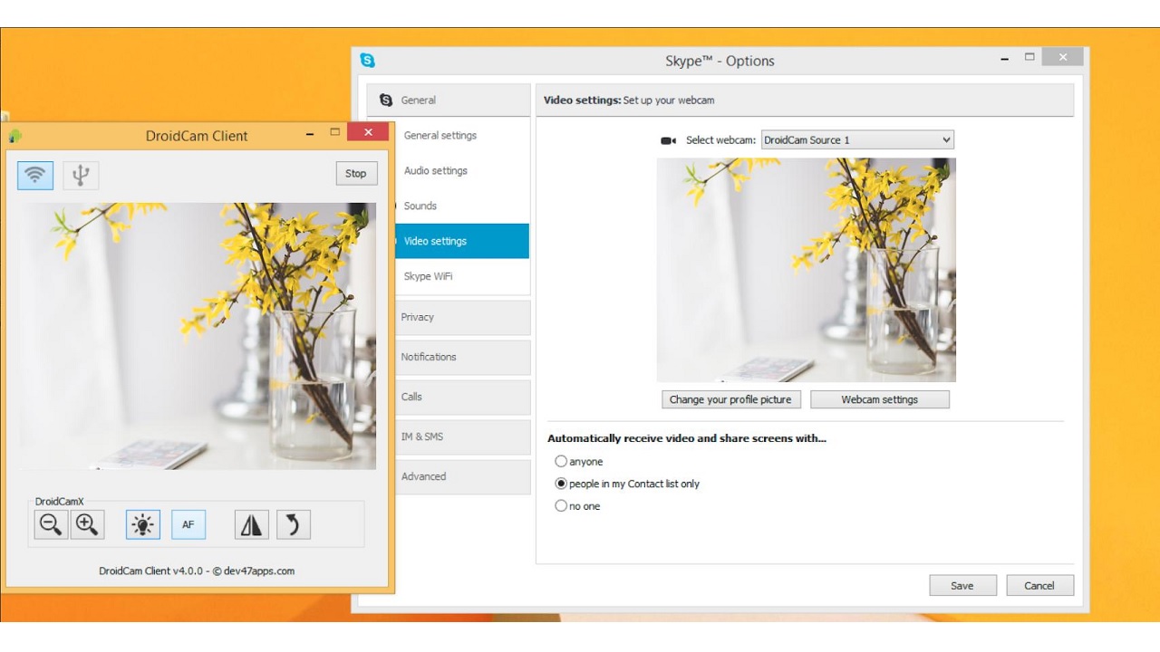Minimize the DroidCam Client window
Screen dimensions: 1160x652
310,135
